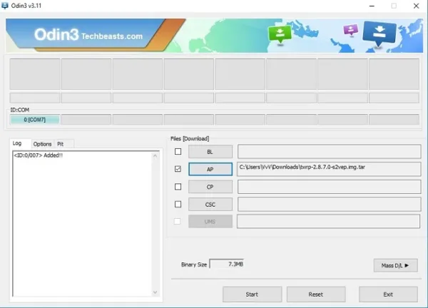Click the purple download marker on banner
The height and width of the screenshot is (308, 428).
pyautogui.click(x=351, y=30)
